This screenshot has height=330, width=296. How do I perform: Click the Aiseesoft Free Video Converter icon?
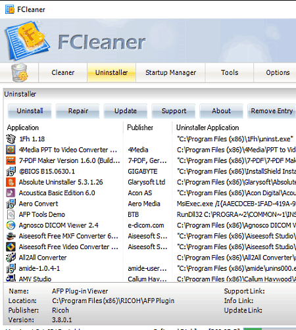[11, 247]
